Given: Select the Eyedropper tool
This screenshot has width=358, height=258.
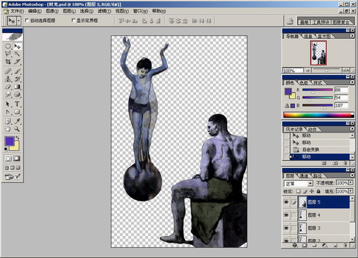Looking at the screenshot, I should click(17, 121).
